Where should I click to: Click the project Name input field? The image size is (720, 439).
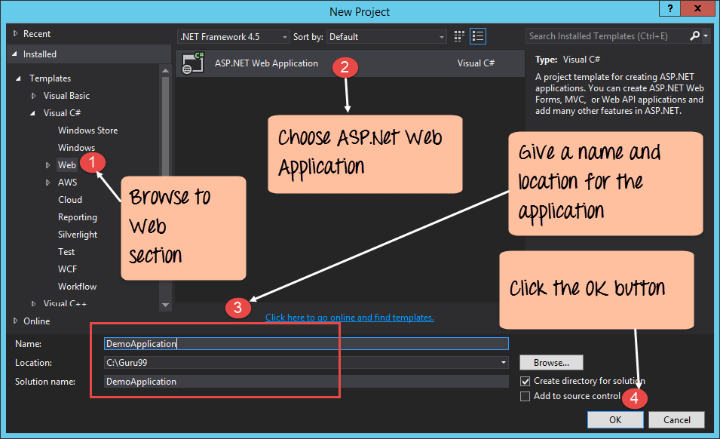click(x=306, y=343)
